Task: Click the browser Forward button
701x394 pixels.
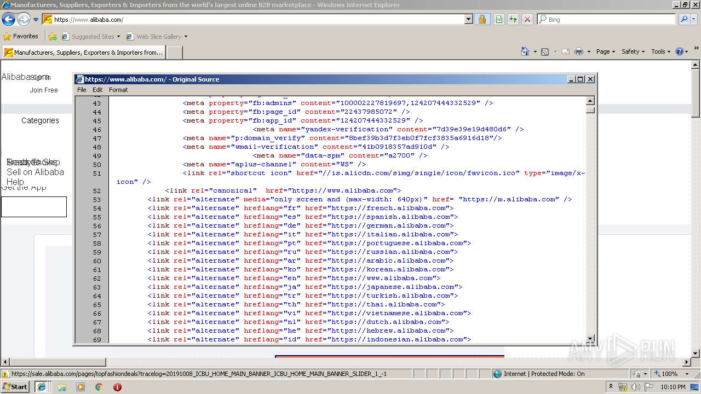Action: pyautogui.click(x=24, y=20)
